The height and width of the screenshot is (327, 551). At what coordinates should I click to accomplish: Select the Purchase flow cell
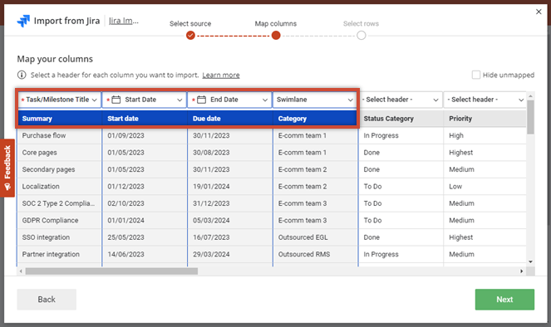point(59,135)
